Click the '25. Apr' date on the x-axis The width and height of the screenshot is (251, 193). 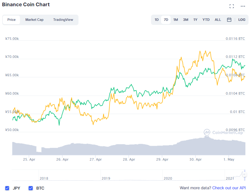coord(29,159)
